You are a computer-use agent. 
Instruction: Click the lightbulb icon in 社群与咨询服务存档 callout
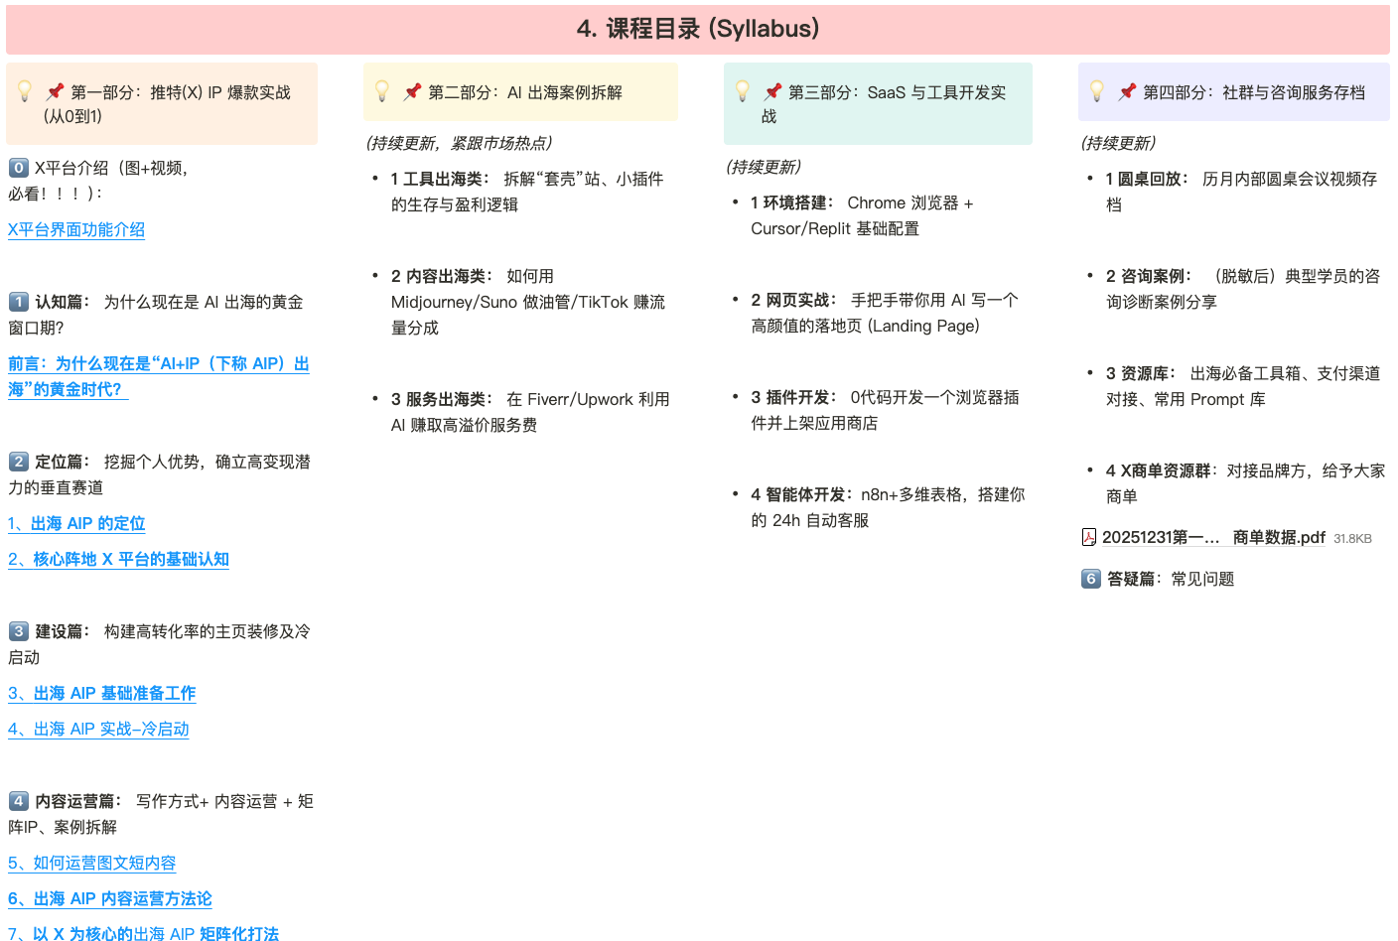click(x=1097, y=91)
